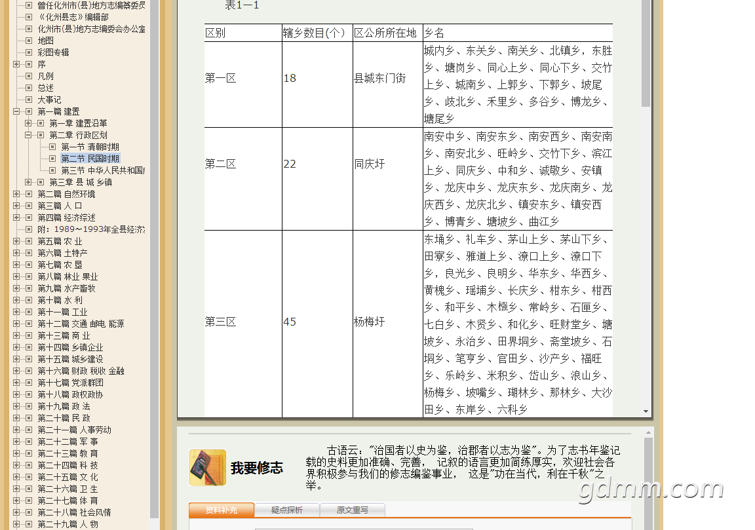Open 第二十五篇 文 化 chapter
This screenshot has width=755, height=530.
68,477
